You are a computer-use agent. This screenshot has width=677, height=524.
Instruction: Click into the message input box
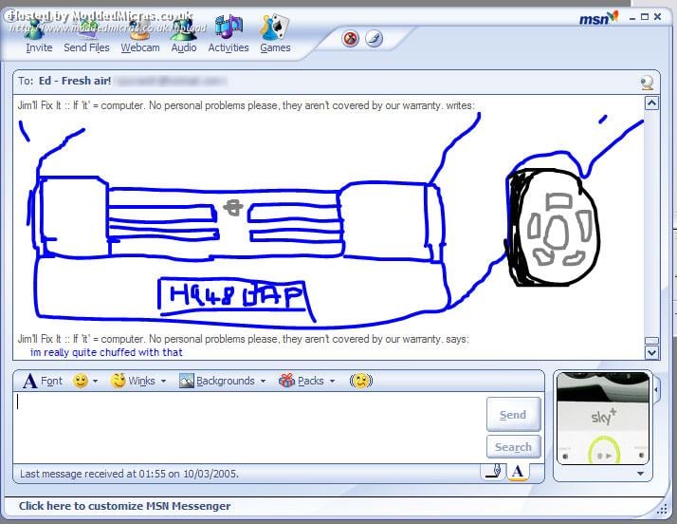tap(249, 427)
